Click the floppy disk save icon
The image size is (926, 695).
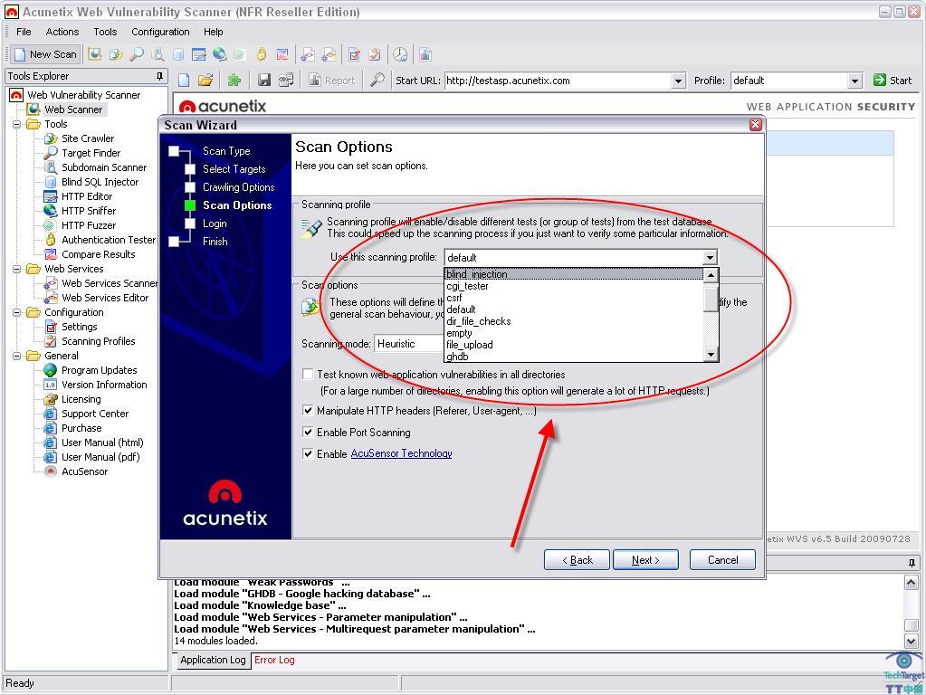coord(264,81)
